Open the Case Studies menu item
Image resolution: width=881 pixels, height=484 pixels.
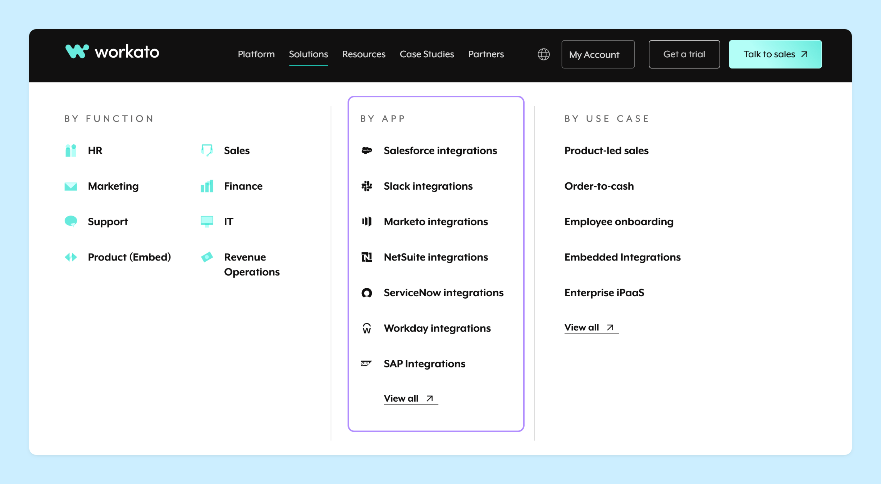427,54
